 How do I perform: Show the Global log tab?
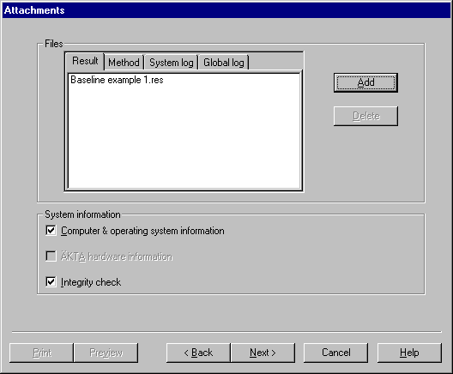(x=224, y=63)
